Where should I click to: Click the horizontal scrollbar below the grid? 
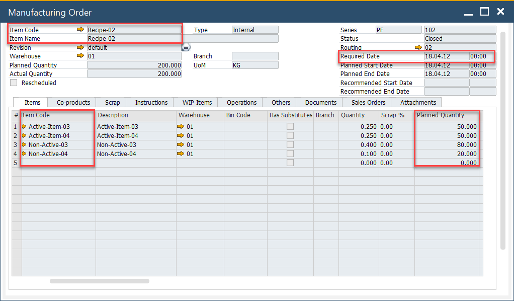click(99, 281)
